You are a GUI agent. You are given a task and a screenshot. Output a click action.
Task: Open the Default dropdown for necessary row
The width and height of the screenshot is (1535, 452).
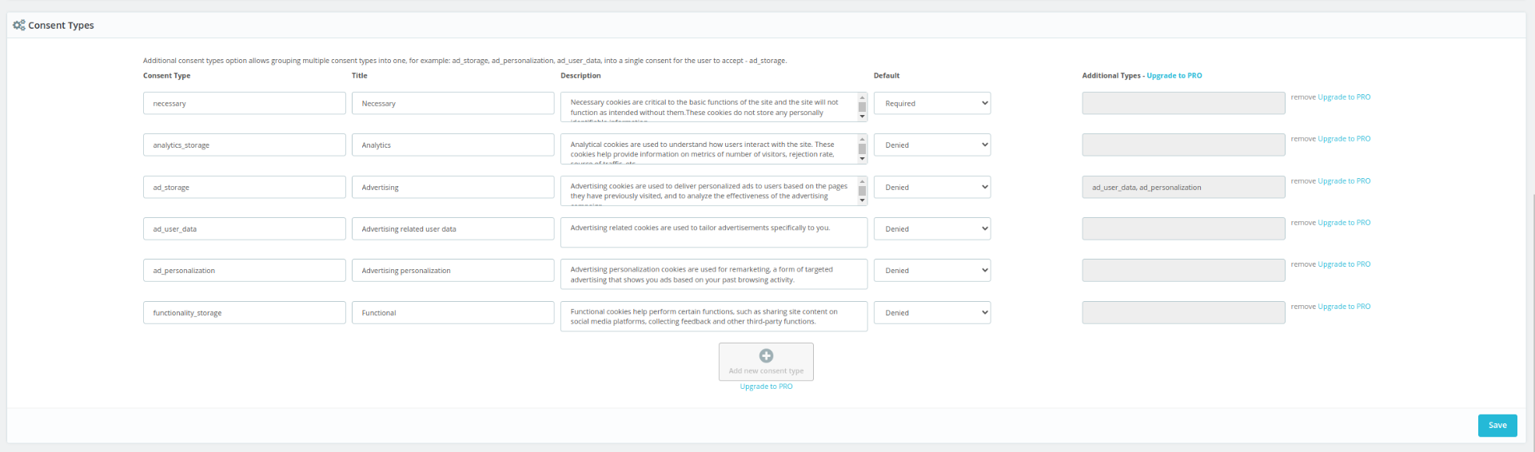tap(931, 104)
